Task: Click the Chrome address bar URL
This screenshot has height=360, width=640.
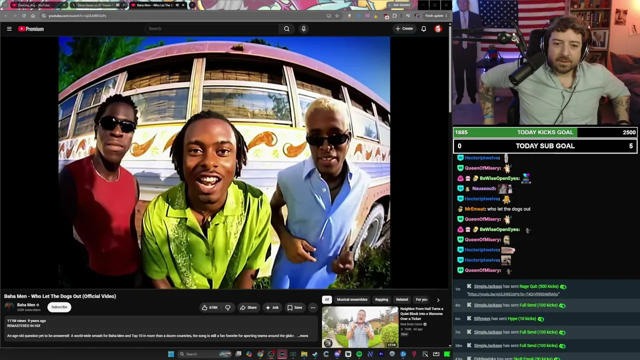Action: click(77, 15)
